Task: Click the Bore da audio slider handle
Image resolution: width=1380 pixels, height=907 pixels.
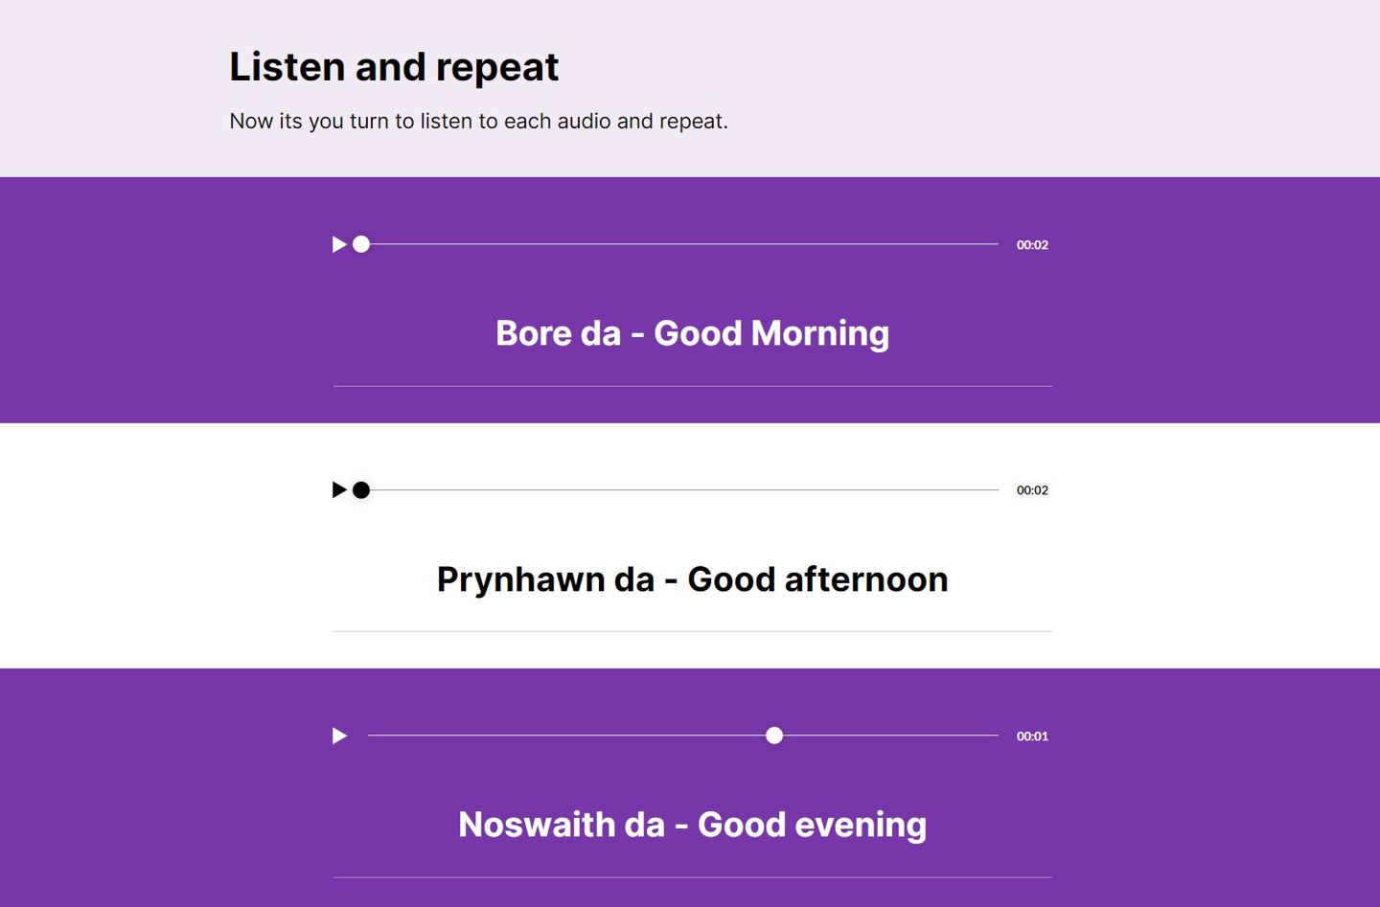Action: tap(361, 244)
